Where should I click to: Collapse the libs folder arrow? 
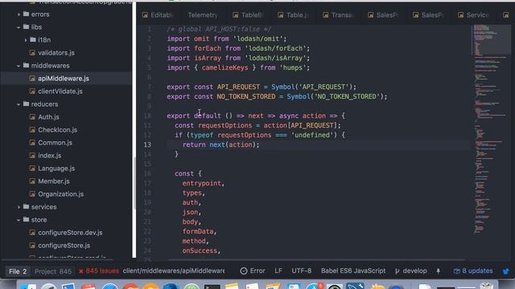pyautogui.click(x=19, y=27)
